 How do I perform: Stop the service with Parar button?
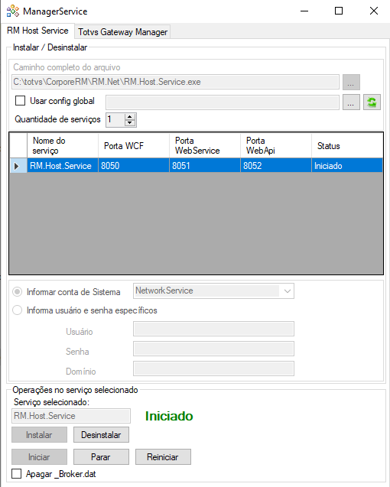[x=101, y=457]
